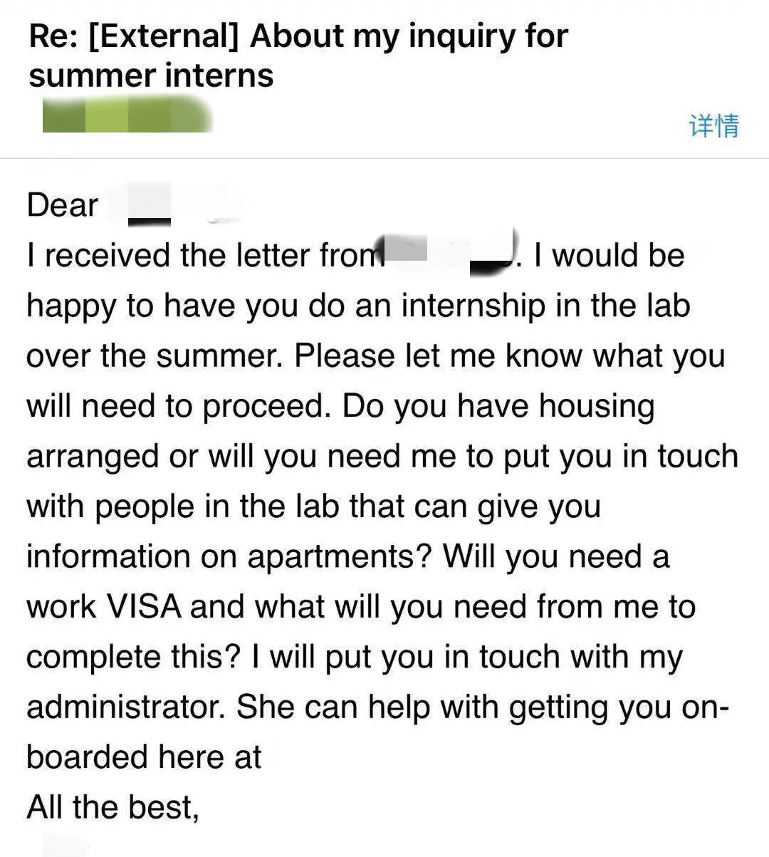Screen dimensions: 769x857
Task: Click the redacted name after "letter from"
Action: [x=450, y=254]
